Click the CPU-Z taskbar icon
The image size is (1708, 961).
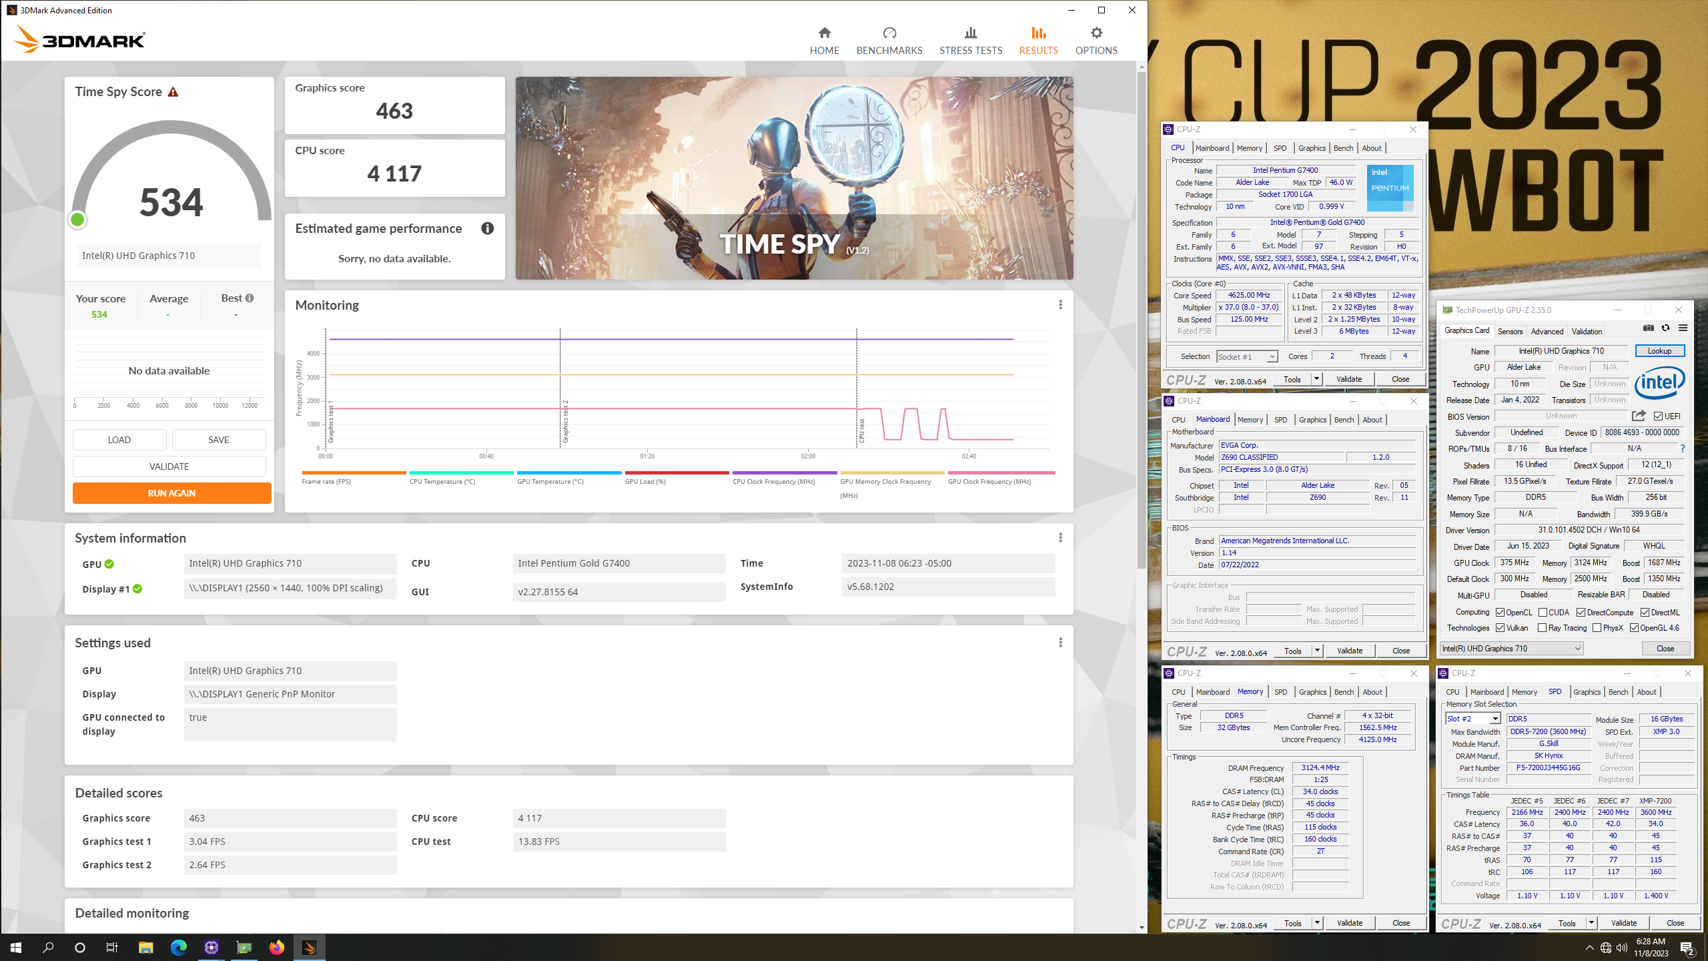pyautogui.click(x=211, y=947)
